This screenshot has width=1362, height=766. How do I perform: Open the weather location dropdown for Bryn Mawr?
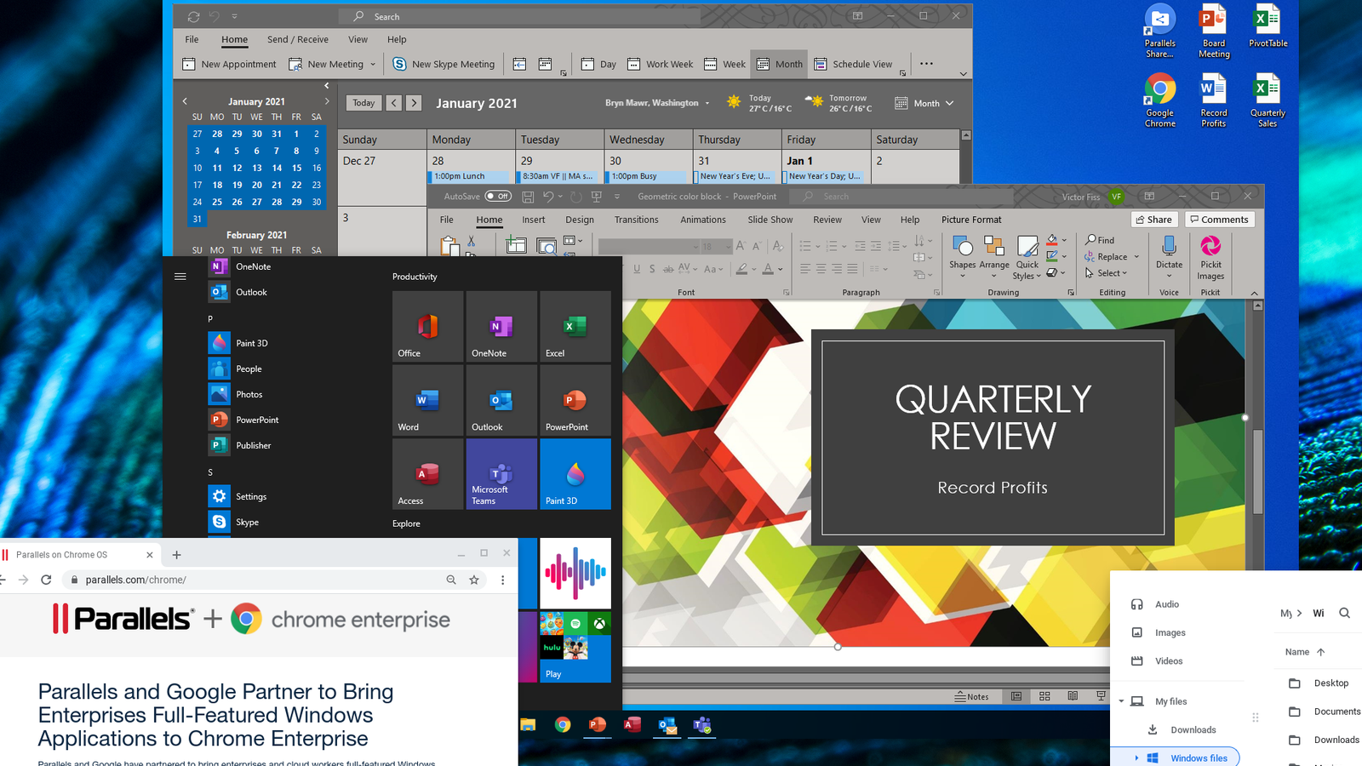(707, 103)
